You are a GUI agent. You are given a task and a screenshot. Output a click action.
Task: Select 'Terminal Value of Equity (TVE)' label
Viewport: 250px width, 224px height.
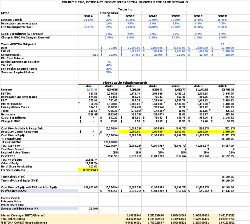[20, 181]
